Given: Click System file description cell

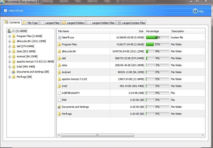Looking at the screenshot, I should point(177,37).
